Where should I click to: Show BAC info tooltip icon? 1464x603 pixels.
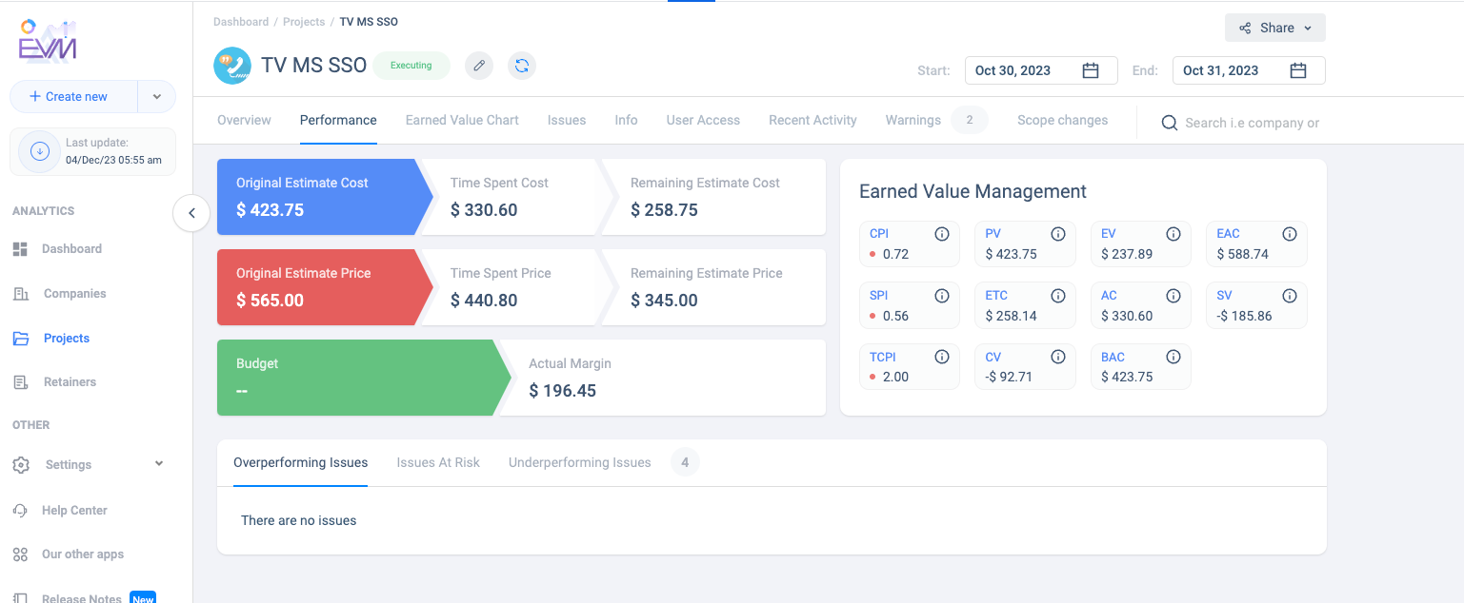[1173, 357]
